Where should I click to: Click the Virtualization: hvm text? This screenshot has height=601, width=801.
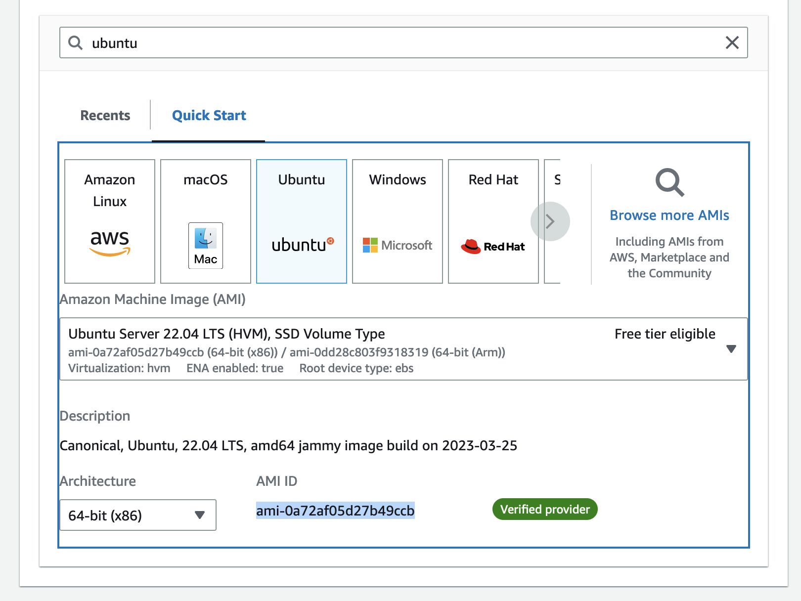[x=119, y=368]
